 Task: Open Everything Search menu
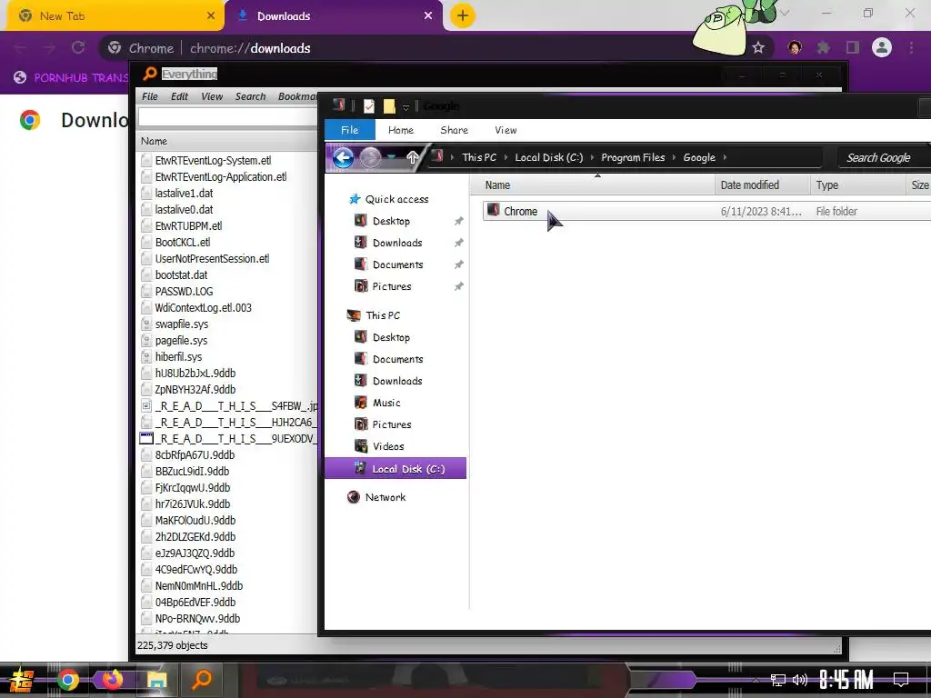point(250,96)
